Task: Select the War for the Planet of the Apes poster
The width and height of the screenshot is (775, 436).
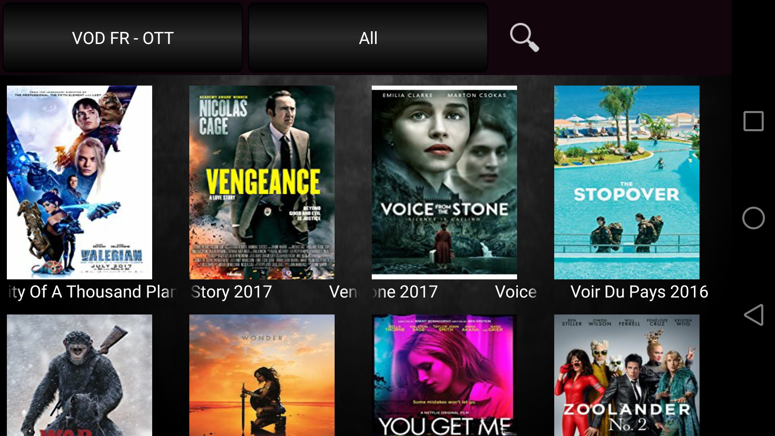Action: click(80, 375)
